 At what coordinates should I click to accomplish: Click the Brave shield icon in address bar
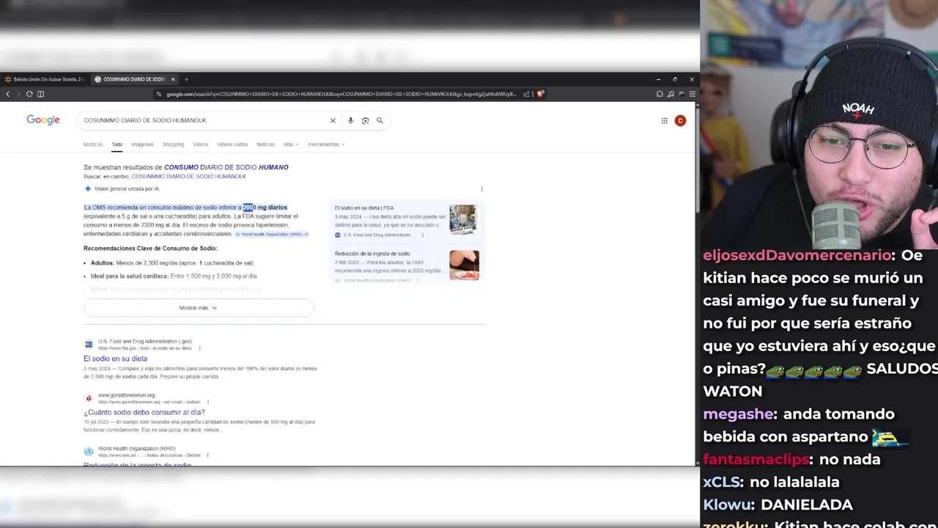point(540,94)
